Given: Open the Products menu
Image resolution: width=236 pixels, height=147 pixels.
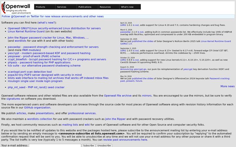Looking at the screenshot, I should click(45, 7).
